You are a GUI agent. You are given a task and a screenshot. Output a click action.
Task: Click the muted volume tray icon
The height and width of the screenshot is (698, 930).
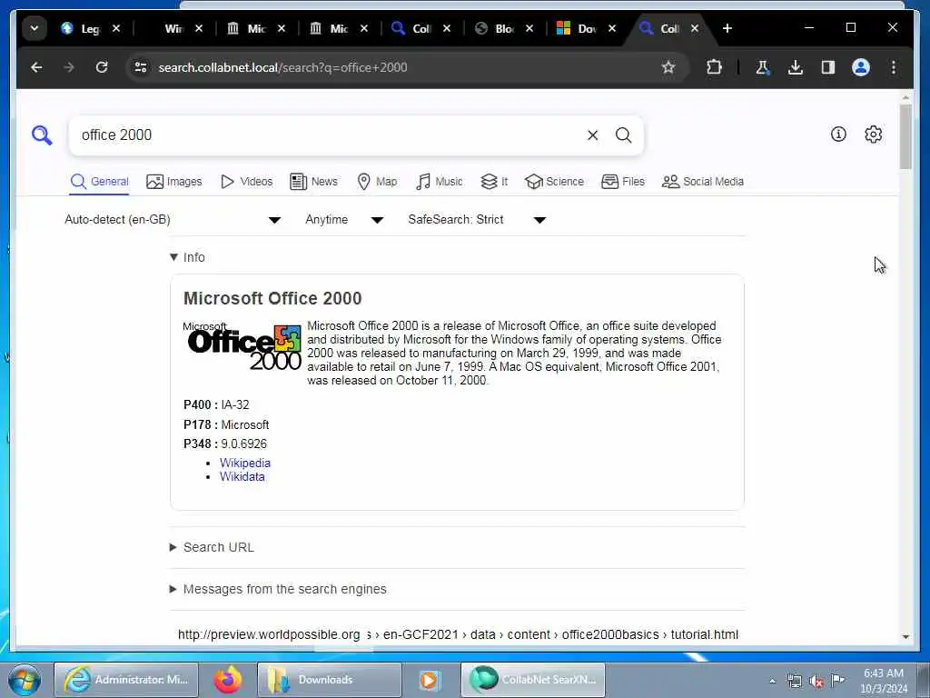816,681
